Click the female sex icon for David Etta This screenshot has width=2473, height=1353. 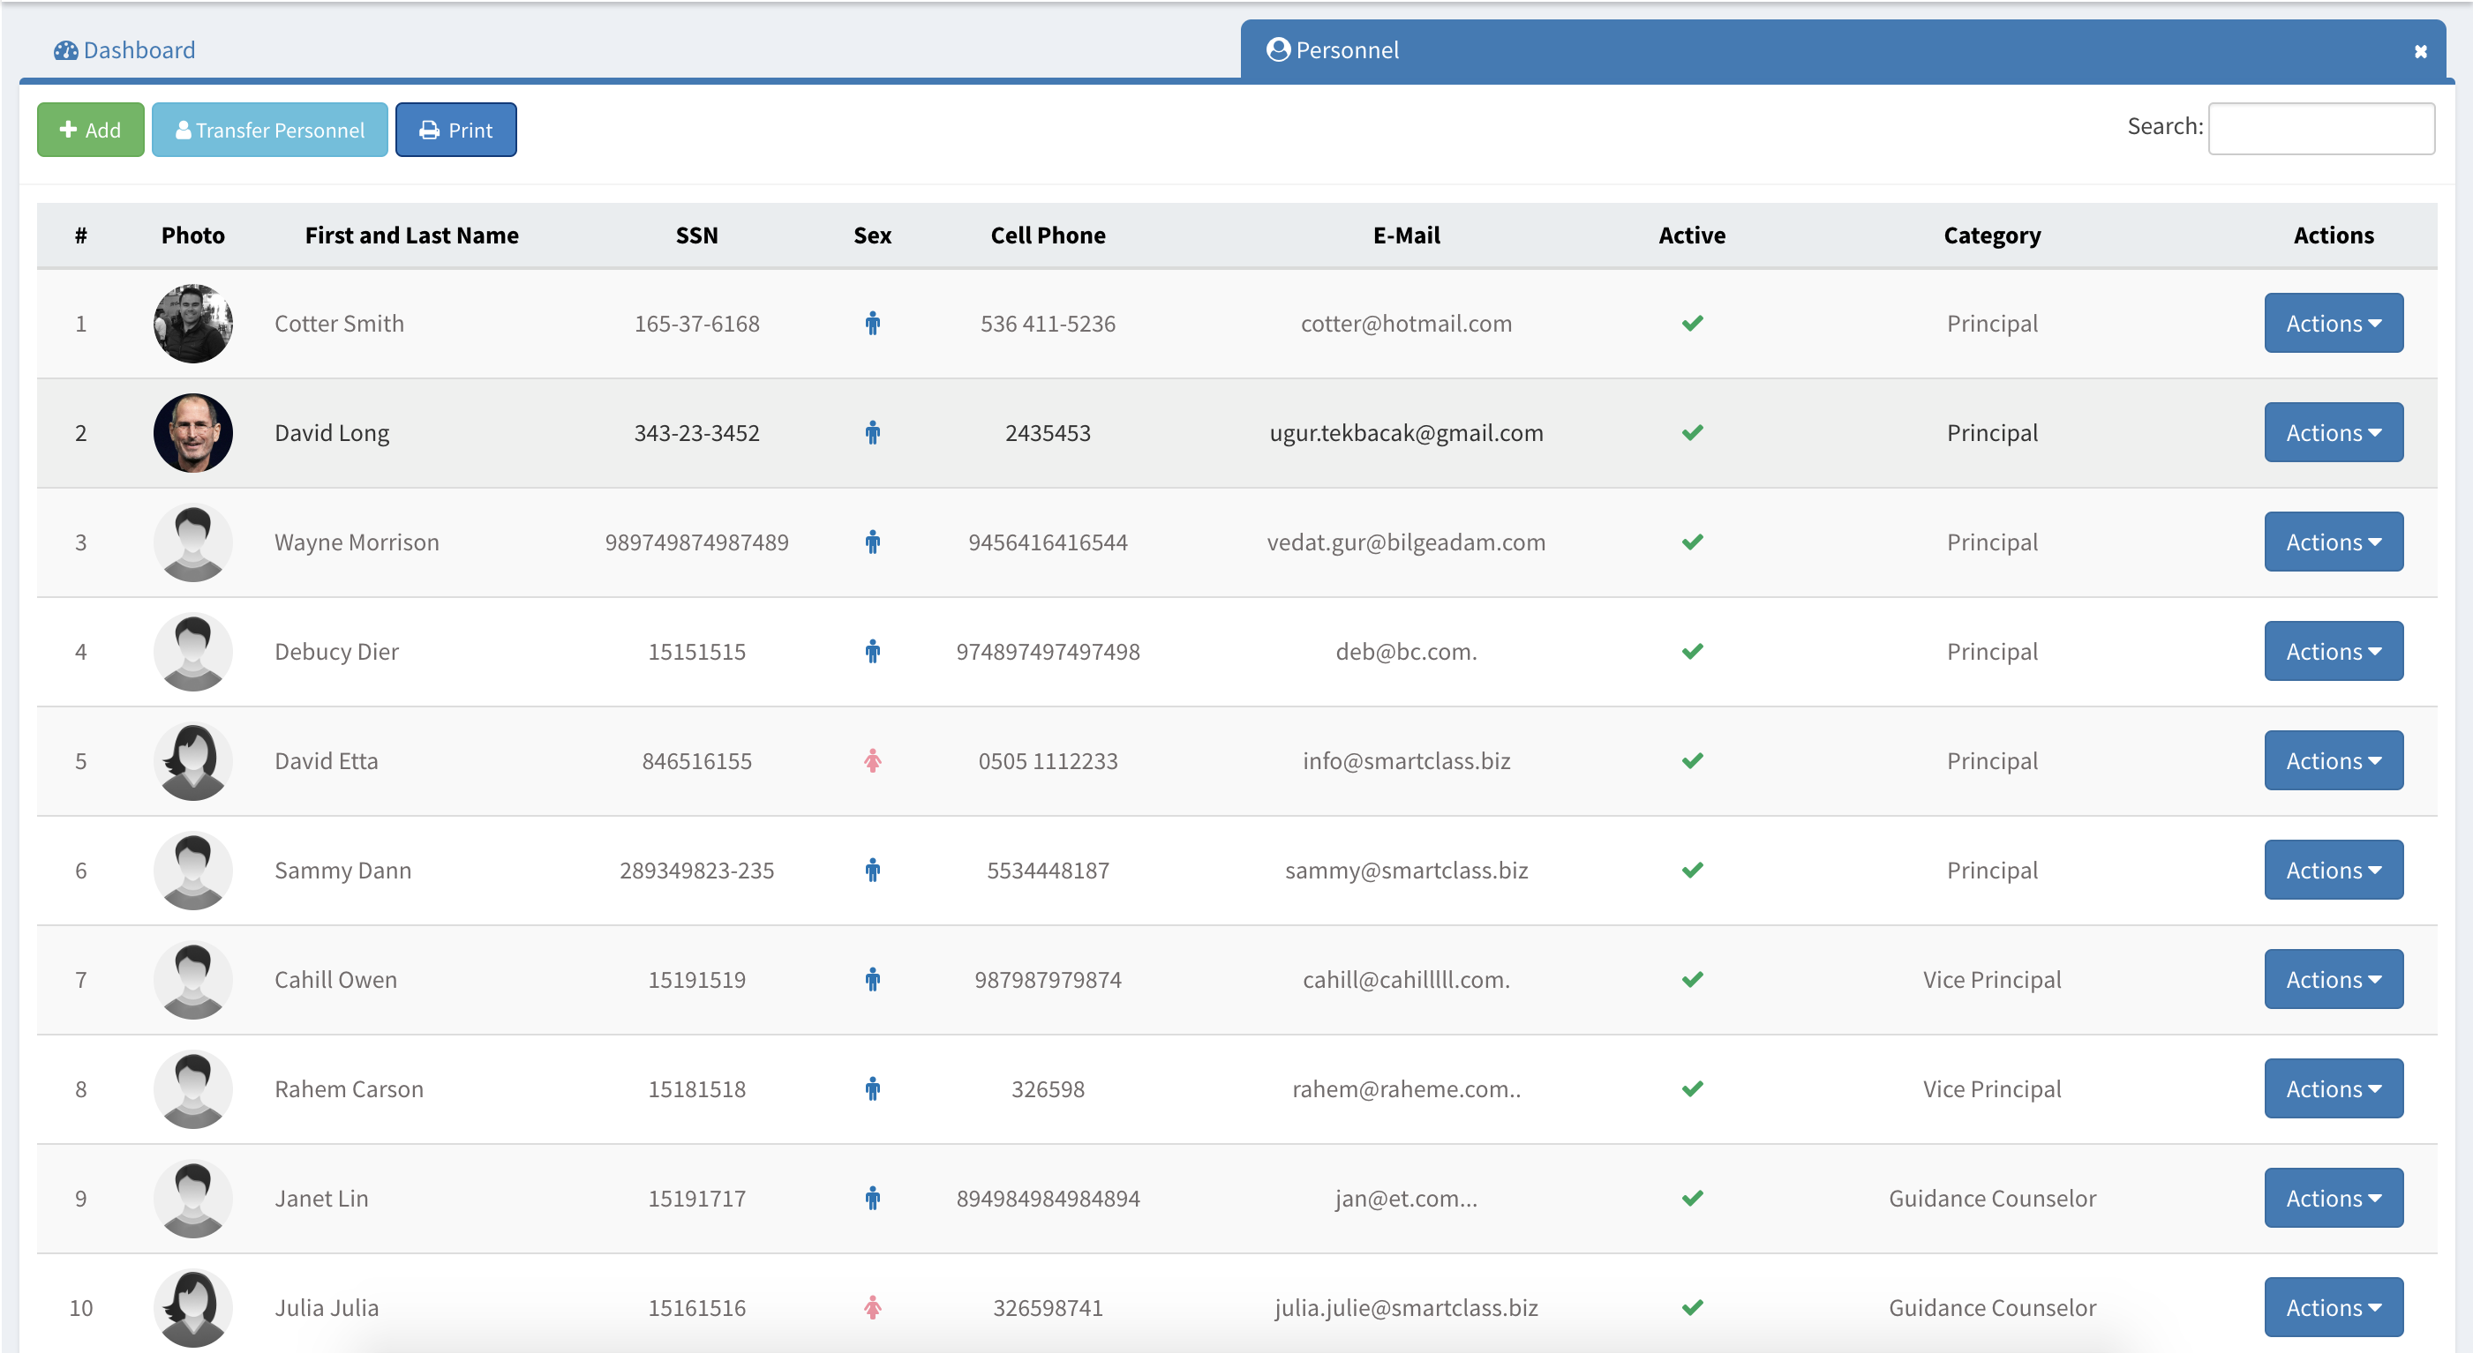(872, 761)
